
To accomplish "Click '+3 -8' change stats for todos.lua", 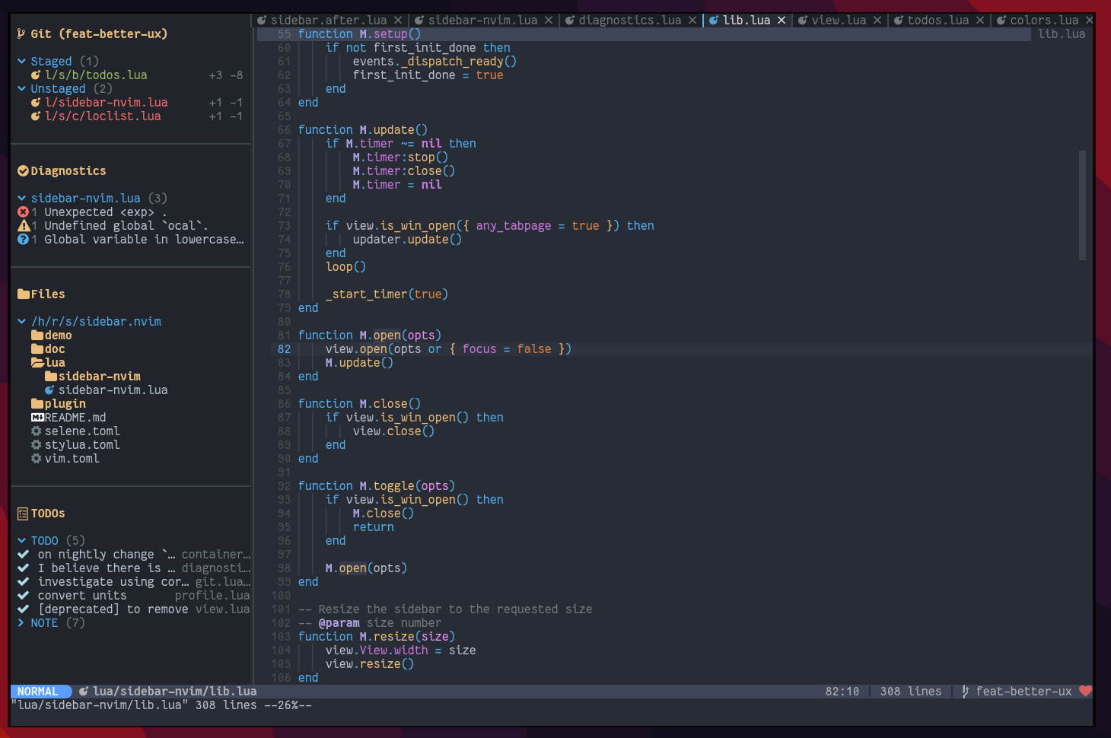I will point(226,75).
